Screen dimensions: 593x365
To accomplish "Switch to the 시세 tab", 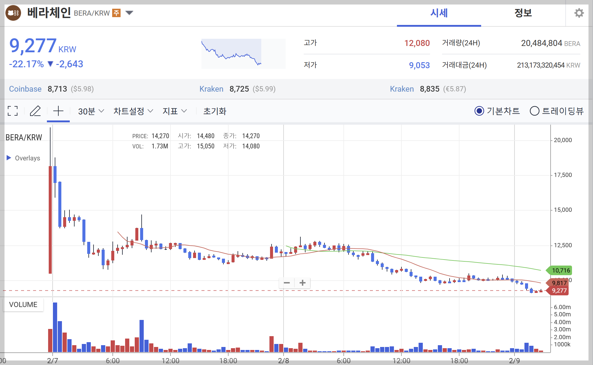I will point(439,13).
